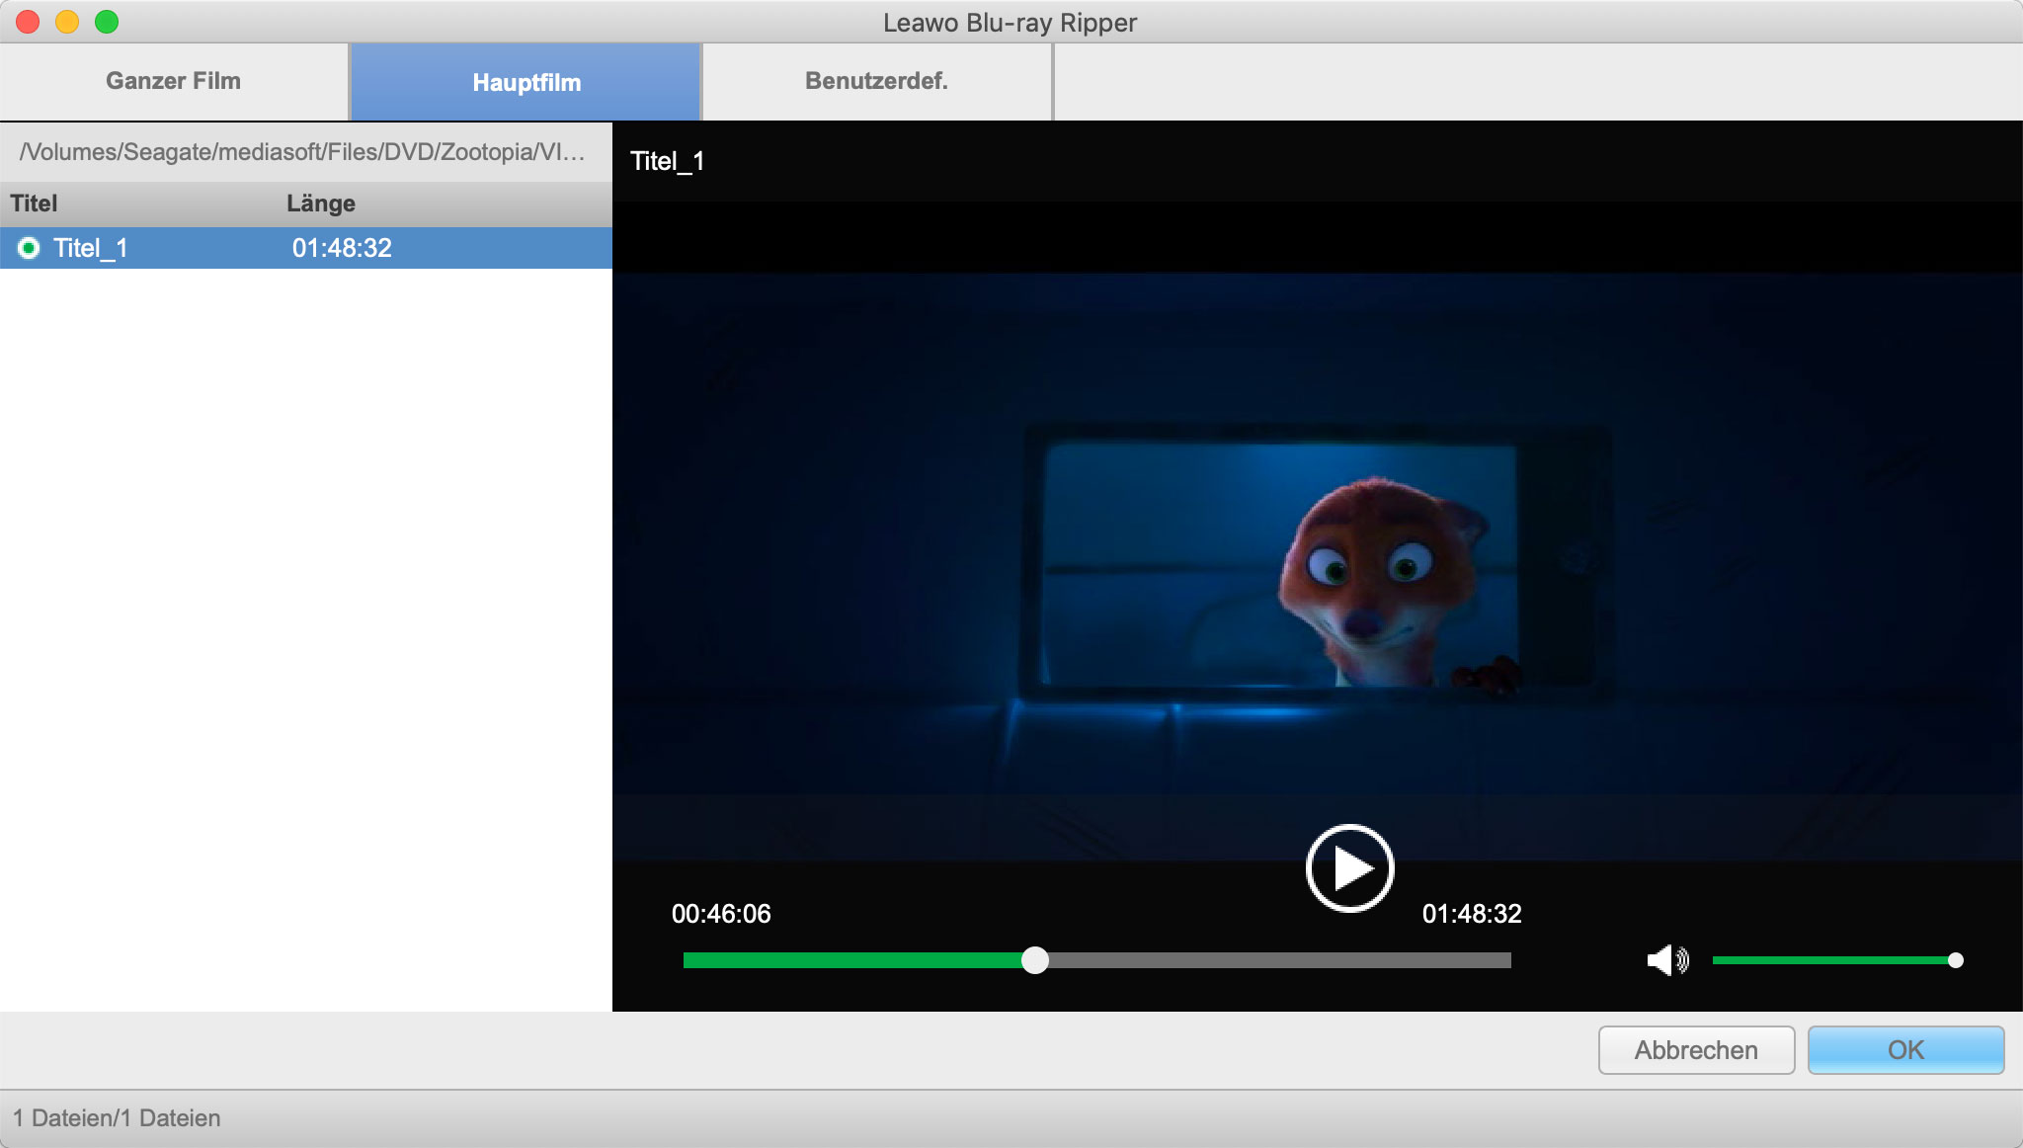Click the 1 Dateien/1 Dateien status text
The height and width of the screenshot is (1148, 2023).
[117, 1118]
